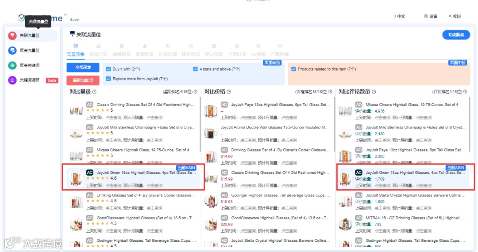Click help icon after 评价排名4/18位
This screenshot has height=252, width=478.
click(465, 91)
